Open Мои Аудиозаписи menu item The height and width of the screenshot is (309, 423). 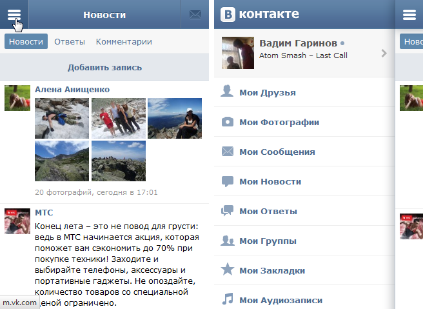[304, 297]
